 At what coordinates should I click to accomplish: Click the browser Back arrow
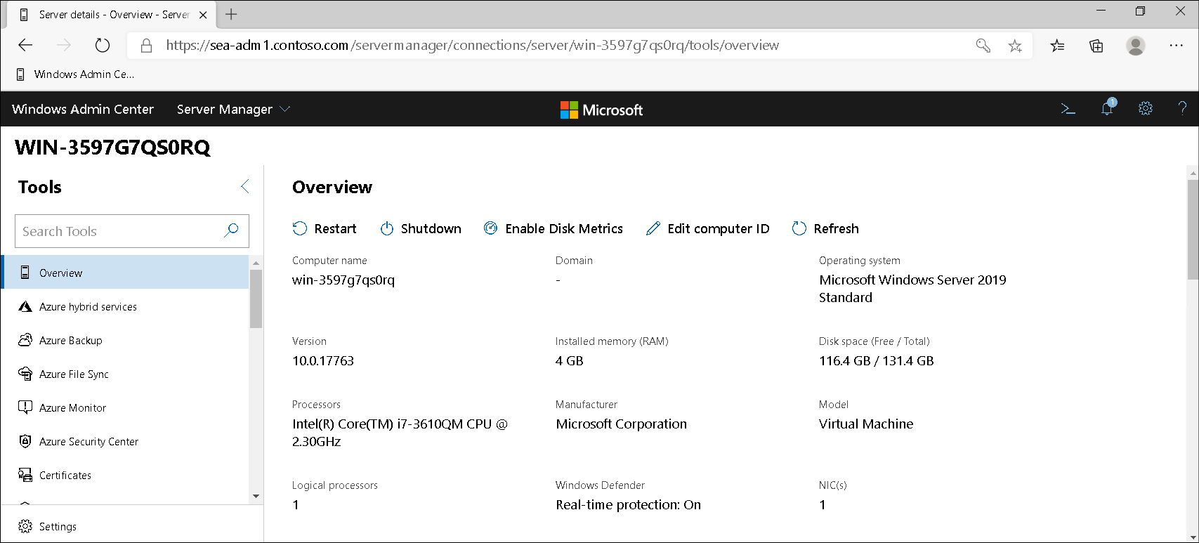[x=25, y=45]
